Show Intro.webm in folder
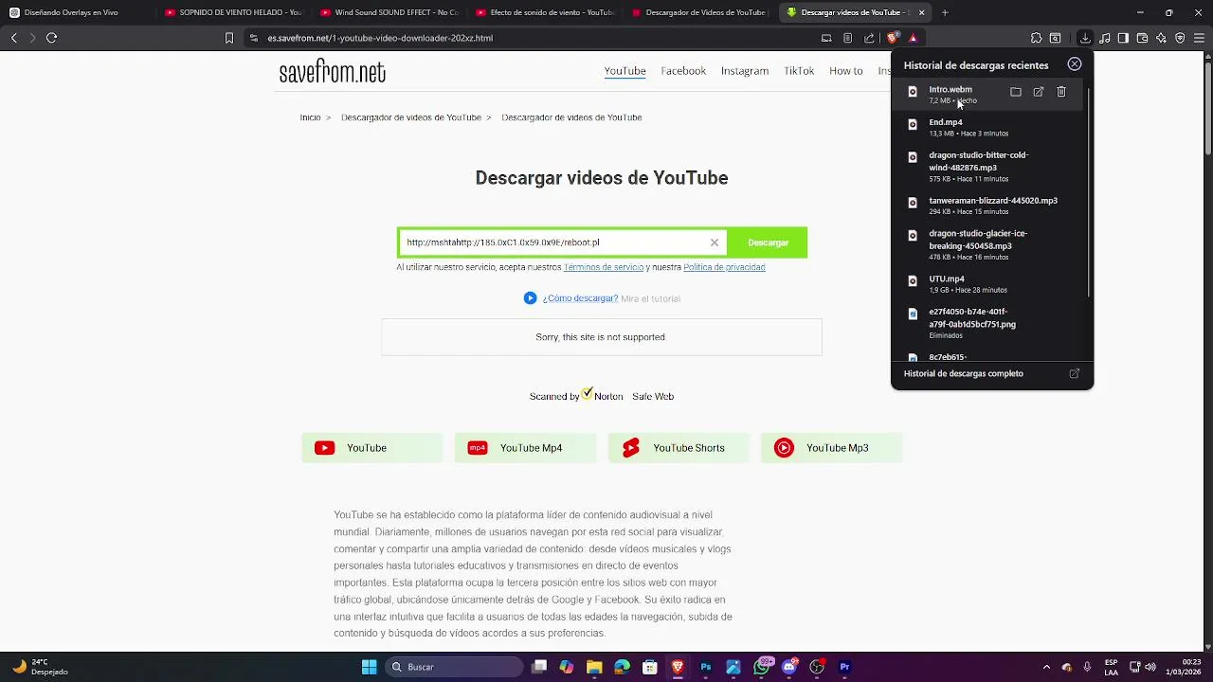The height and width of the screenshot is (682, 1213). pos(1016,92)
